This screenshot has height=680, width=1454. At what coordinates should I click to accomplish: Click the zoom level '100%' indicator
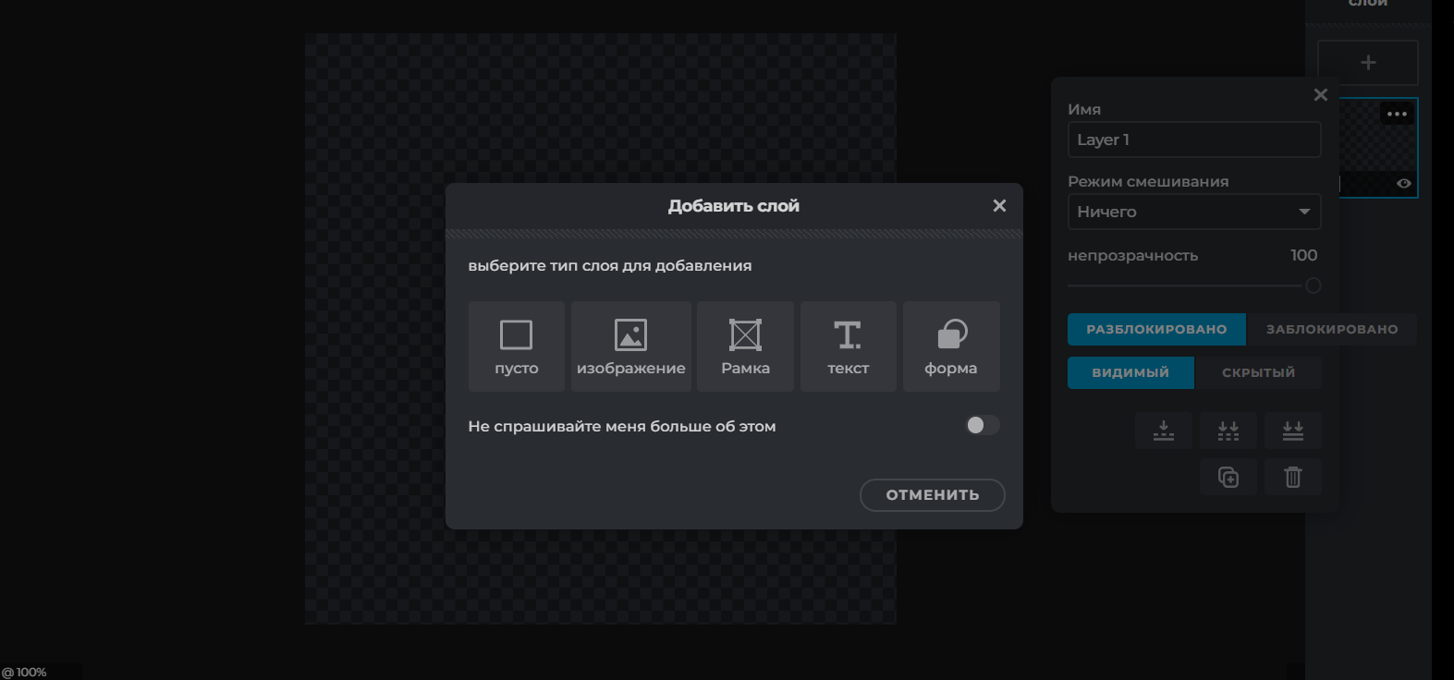(x=25, y=672)
